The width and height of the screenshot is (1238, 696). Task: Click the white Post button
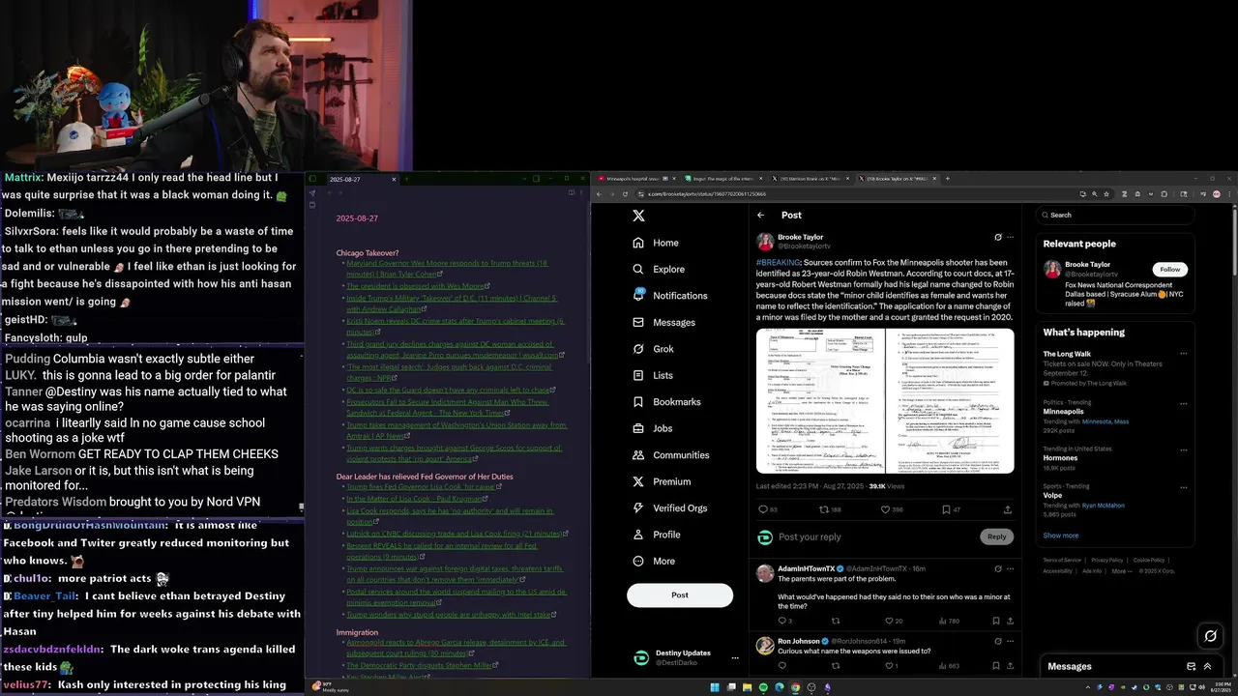pos(680,595)
